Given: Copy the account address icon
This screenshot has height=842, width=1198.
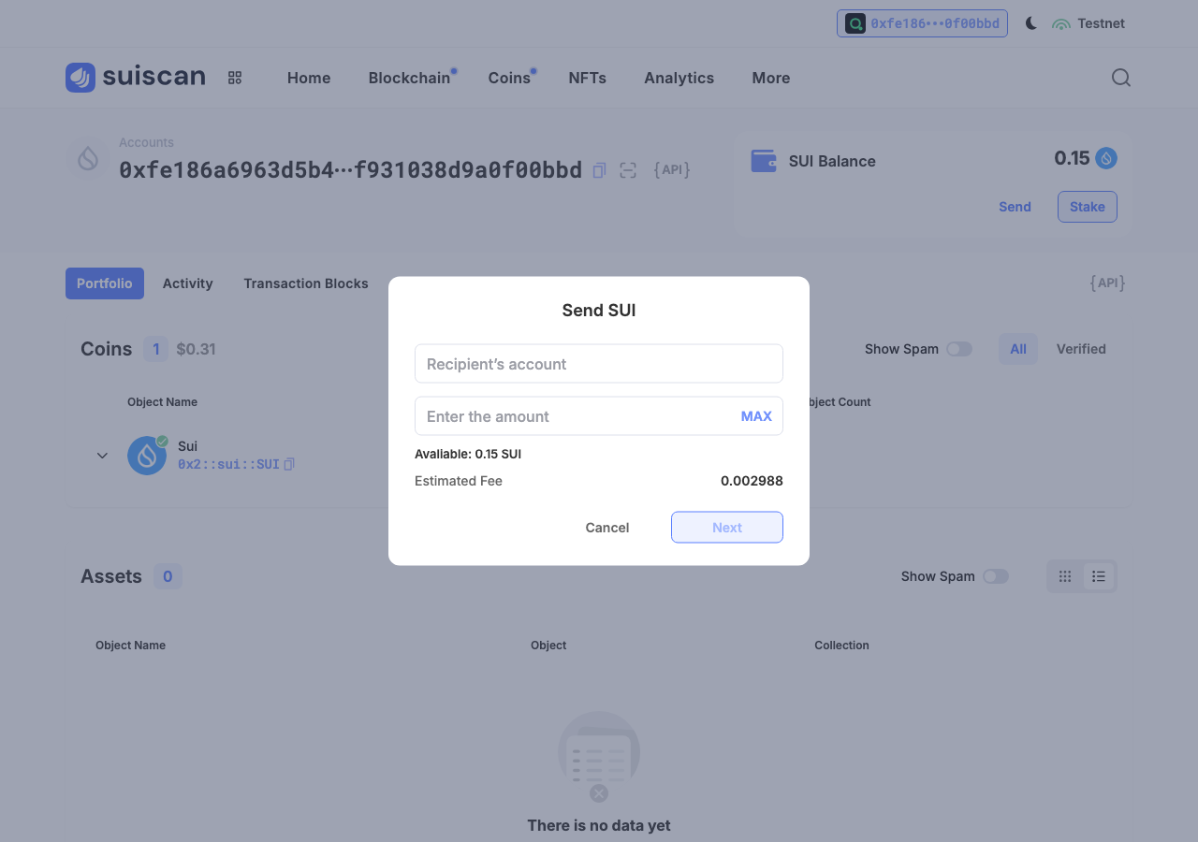Looking at the screenshot, I should tap(600, 170).
